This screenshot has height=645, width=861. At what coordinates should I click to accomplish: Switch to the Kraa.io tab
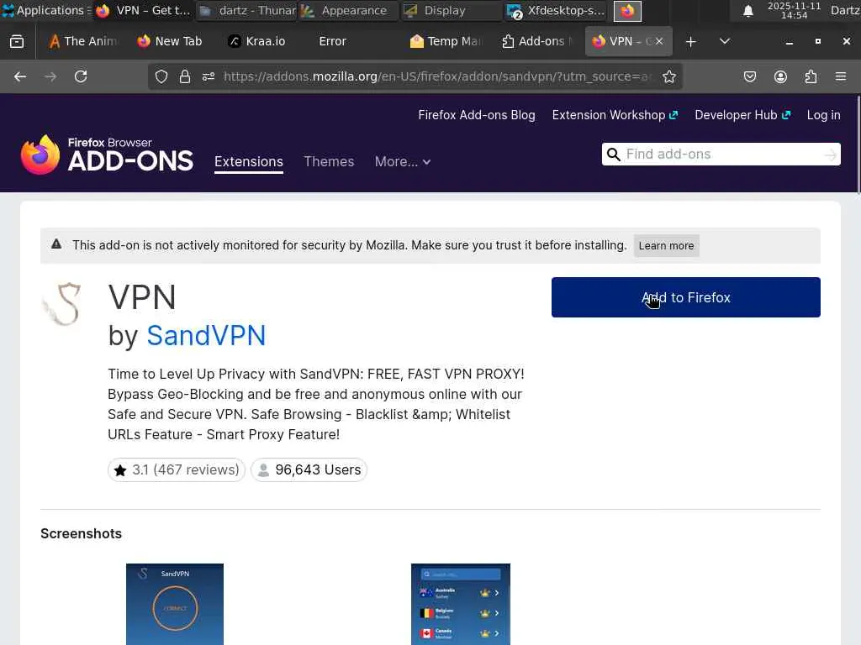click(257, 41)
